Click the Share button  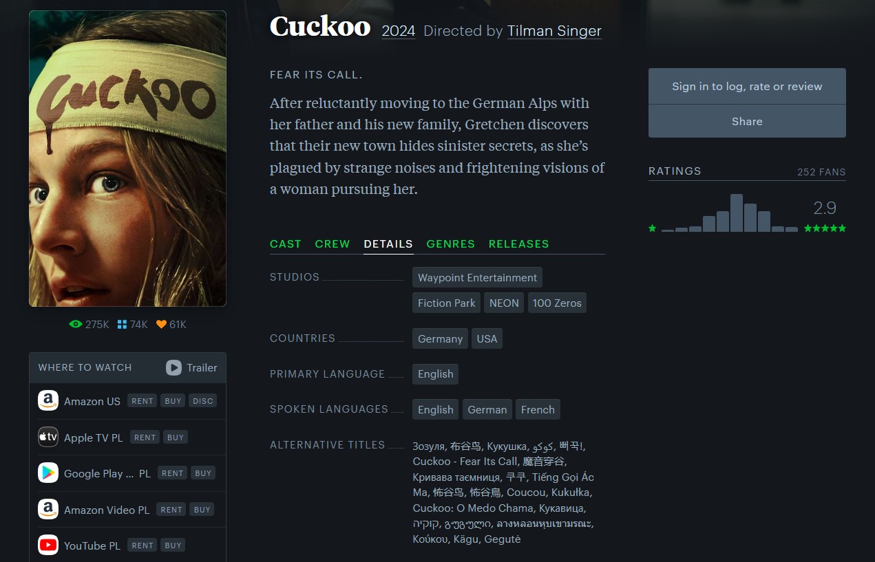pyautogui.click(x=747, y=121)
